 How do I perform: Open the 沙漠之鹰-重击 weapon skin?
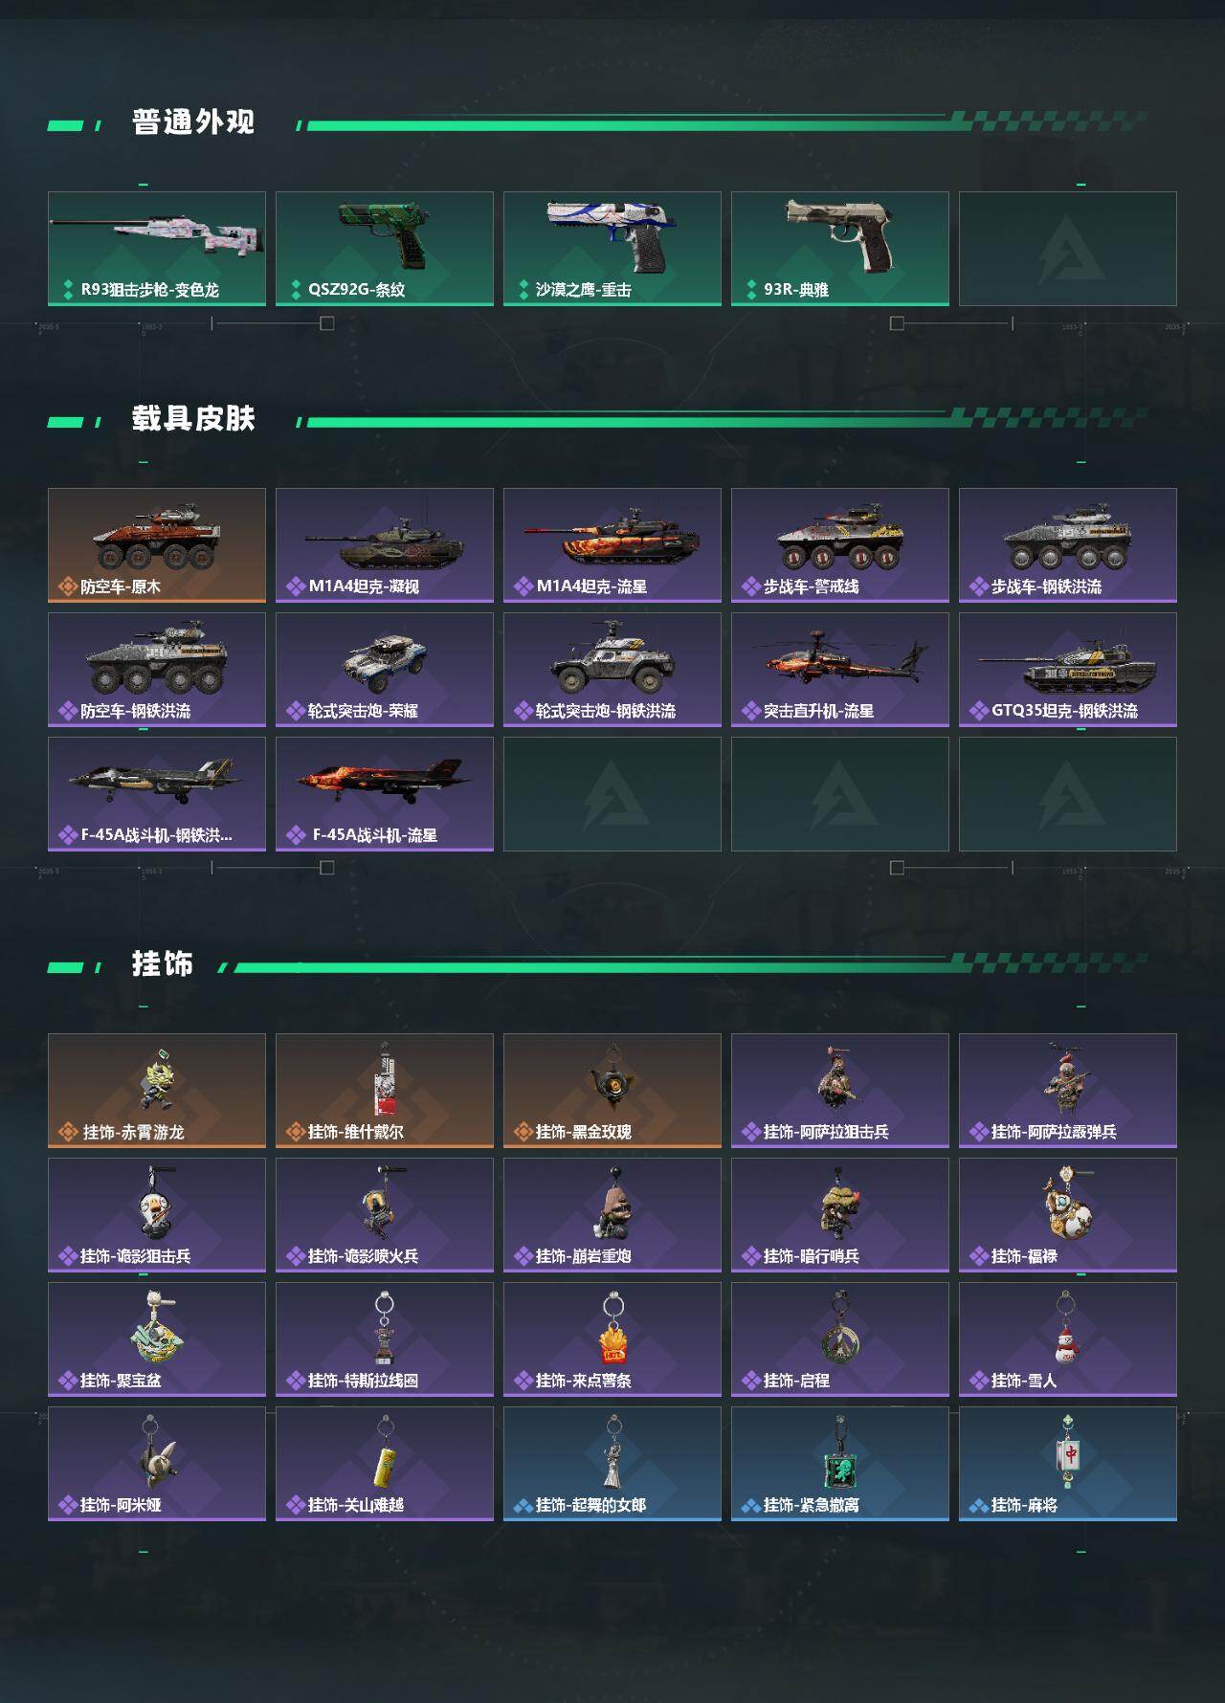612,249
